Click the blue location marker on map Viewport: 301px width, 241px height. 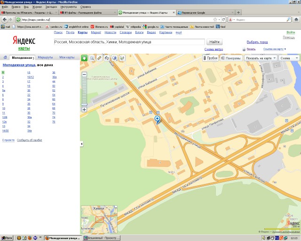point(158,119)
